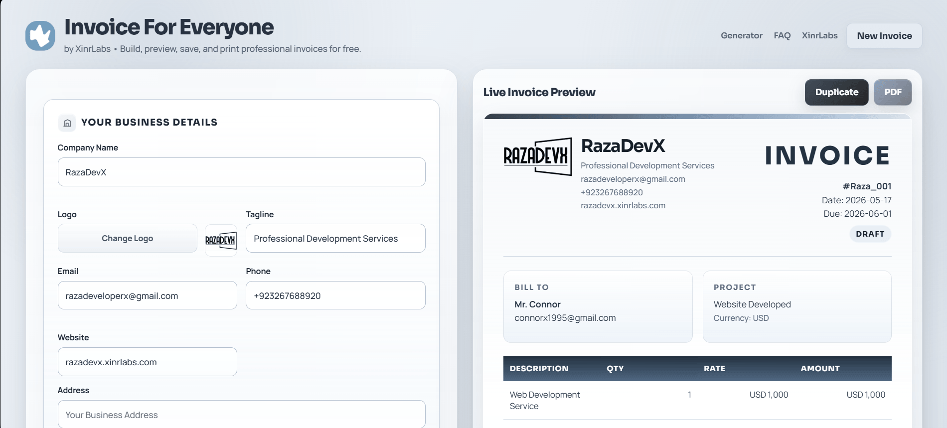Click the Currency: USD text
Screen dimensions: 947x428
(x=741, y=318)
